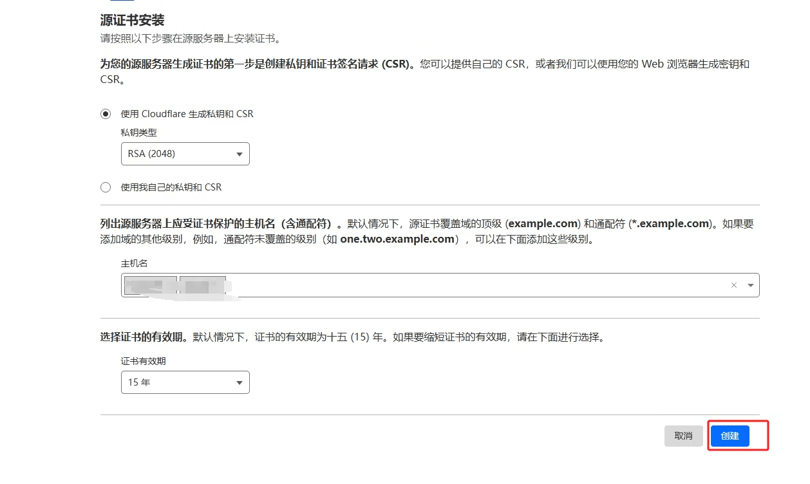Click the empty area of 主机名 field
The width and height of the screenshot is (810, 484).
(476, 285)
